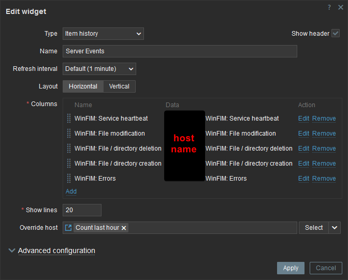Image resolution: width=348 pixels, height=280 pixels.
Task: Edit the WinFIM: Service heartbeat column
Action: [x=303, y=119]
